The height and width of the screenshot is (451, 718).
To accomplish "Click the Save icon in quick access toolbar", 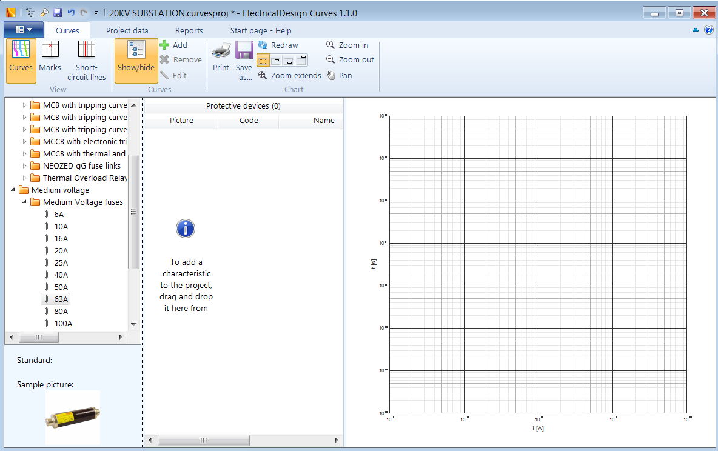I will (57, 12).
